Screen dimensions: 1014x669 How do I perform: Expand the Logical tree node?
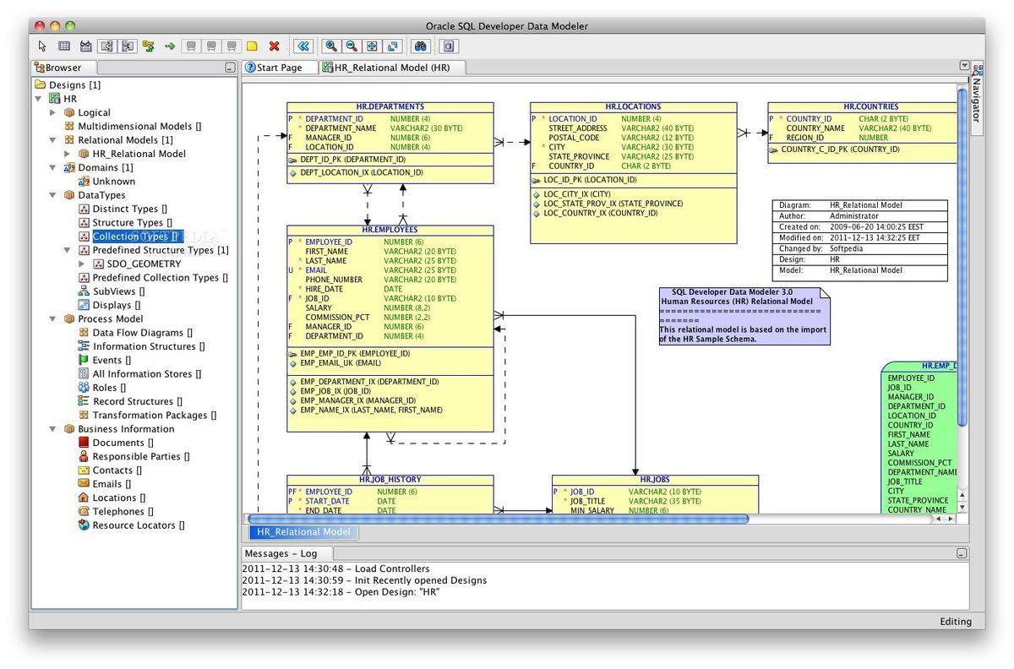(52, 112)
